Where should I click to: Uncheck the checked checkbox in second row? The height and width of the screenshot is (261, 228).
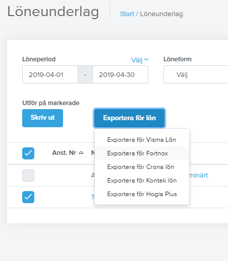click(28, 197)
